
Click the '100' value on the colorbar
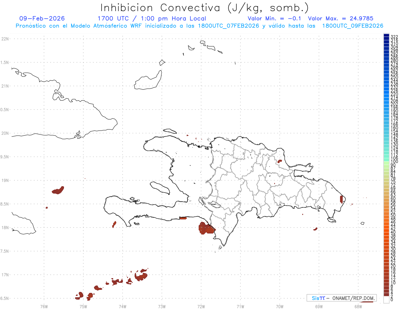(x=394, y=162)
